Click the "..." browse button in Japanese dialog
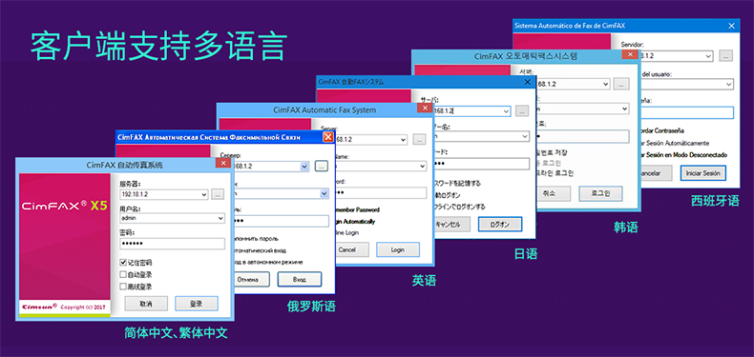Image resolution: width=754 pixels, height=357 pixels. click(x=522, y=111)
